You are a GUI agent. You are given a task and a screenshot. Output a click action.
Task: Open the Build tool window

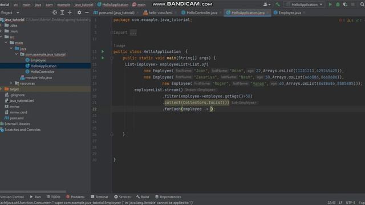click(143, 197)
